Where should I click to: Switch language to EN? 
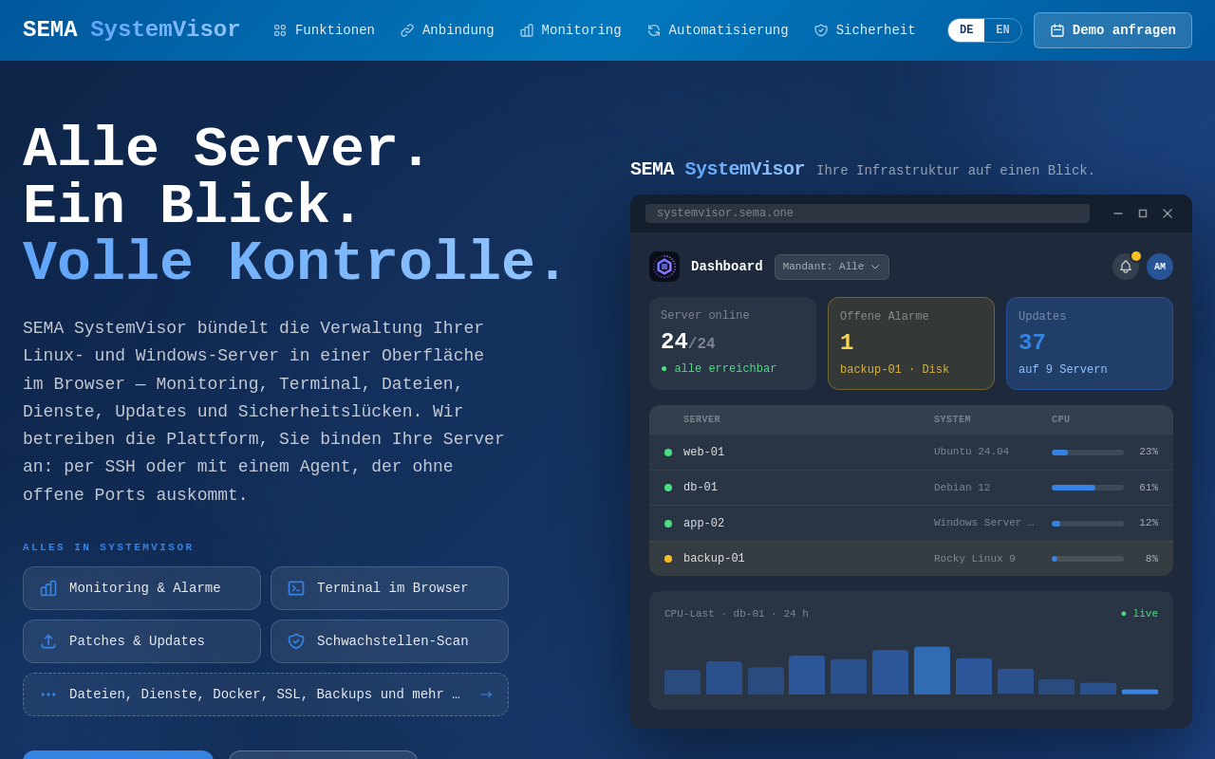click(x=1002, y=30)
